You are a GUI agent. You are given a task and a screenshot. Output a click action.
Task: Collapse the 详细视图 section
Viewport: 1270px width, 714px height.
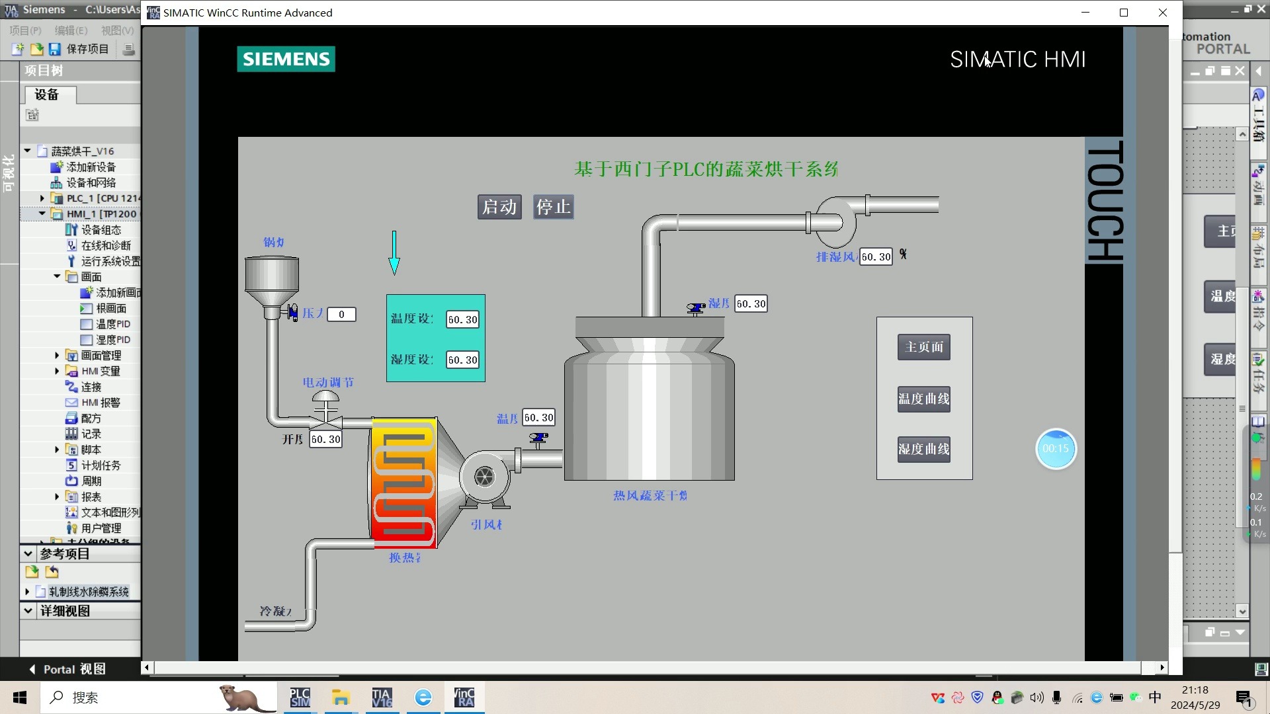(28, 611)
